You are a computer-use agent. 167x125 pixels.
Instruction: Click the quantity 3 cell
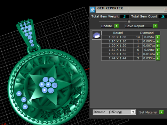[x=138, y=58]
